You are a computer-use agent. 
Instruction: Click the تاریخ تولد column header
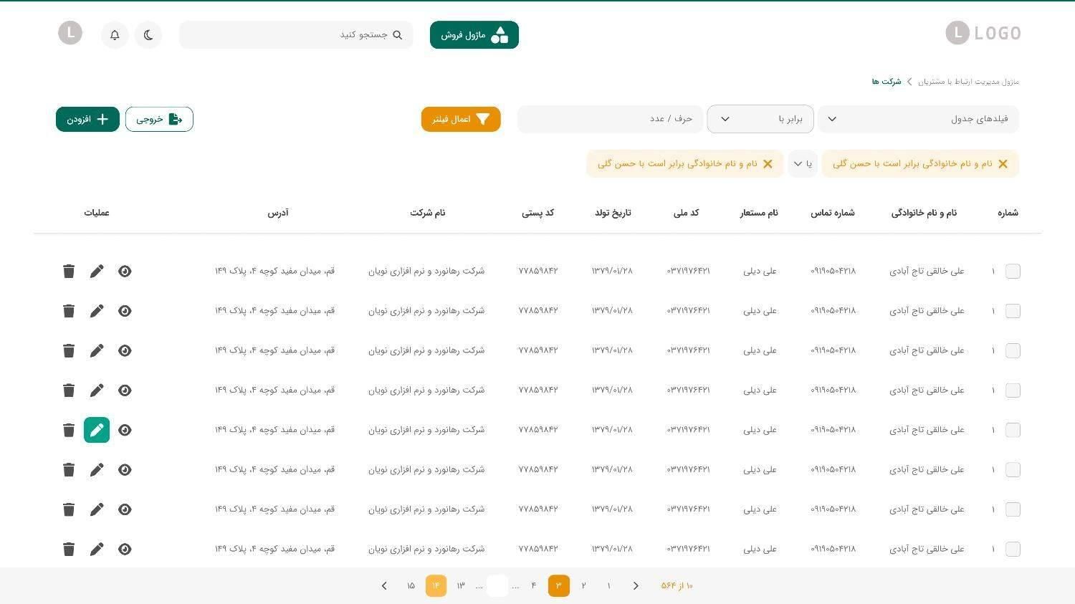(613, 213)
